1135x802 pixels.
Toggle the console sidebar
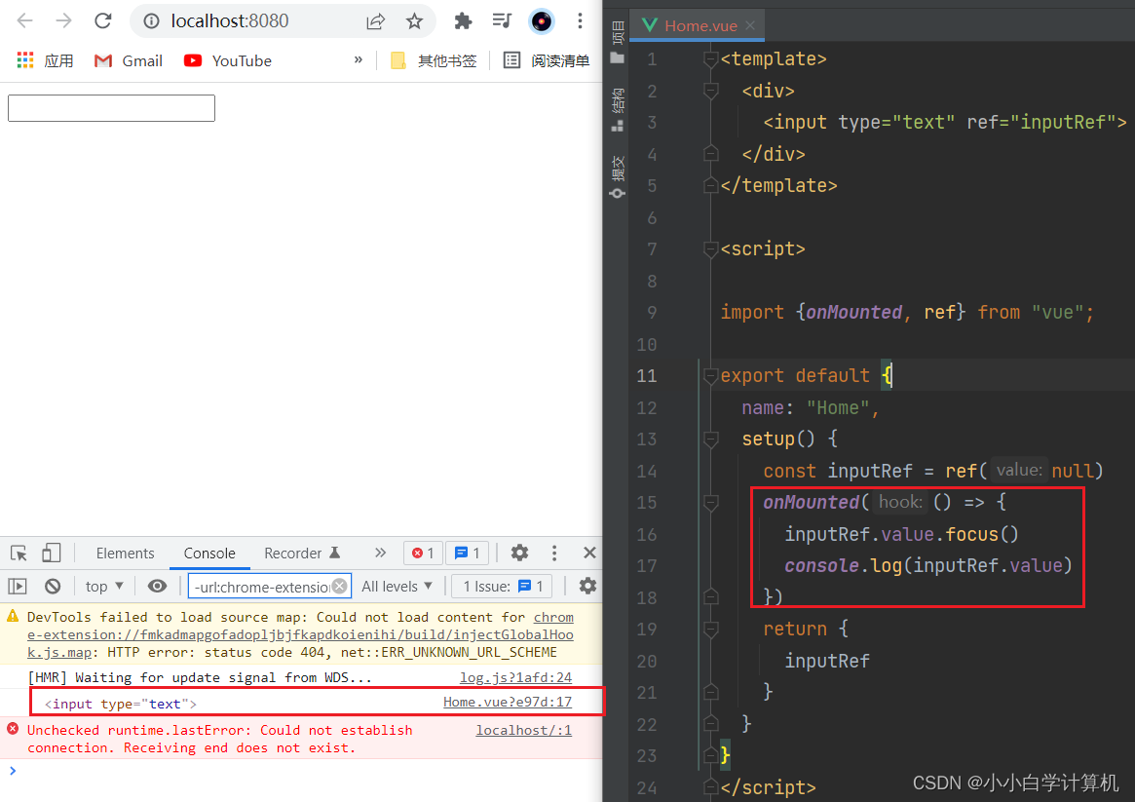point(18,587)
